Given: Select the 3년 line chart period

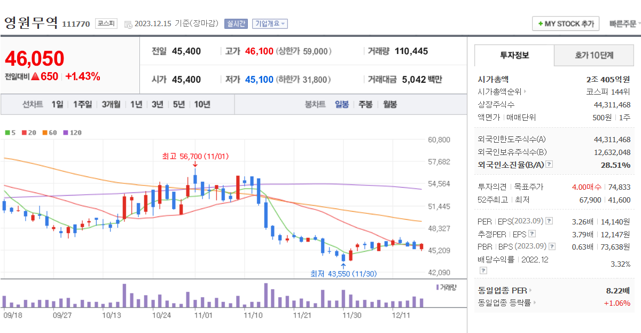Looking at the screenshot, I should [157, 104].
